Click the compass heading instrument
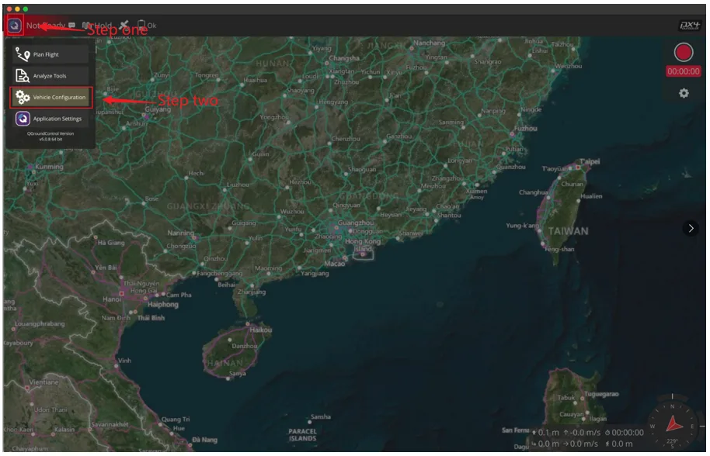The image size is (710, 456). click(673, 425)
